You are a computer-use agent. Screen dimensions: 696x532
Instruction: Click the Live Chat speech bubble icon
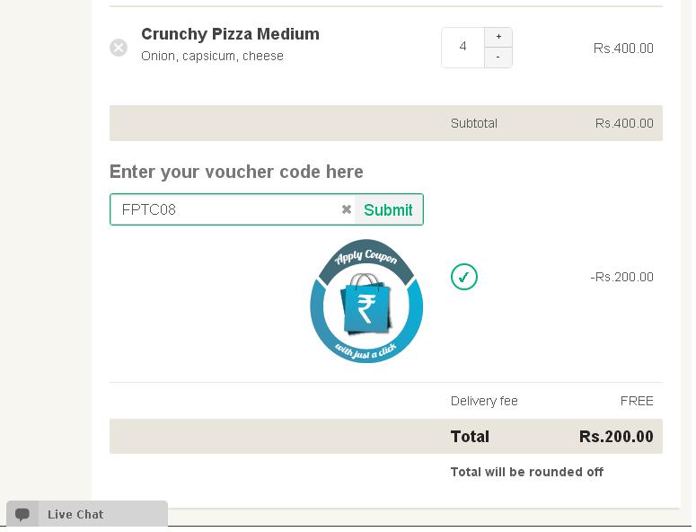tap(22, 514)
